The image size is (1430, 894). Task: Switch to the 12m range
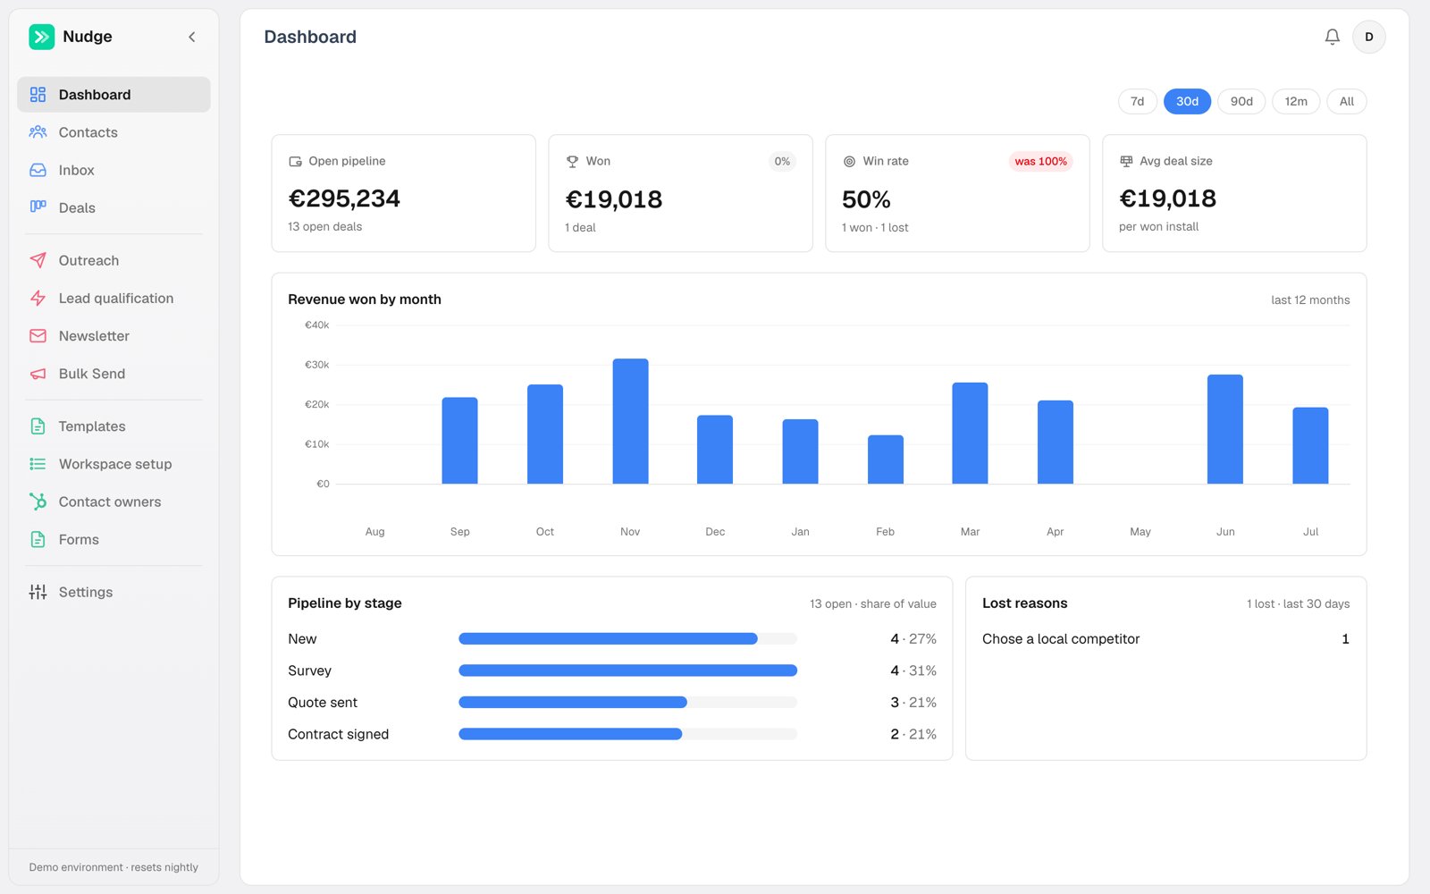click(1296, 101)
